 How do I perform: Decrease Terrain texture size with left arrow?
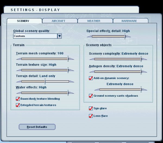18,70
